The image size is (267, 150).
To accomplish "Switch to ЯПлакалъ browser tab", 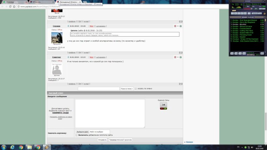I will tap(41, 2).
